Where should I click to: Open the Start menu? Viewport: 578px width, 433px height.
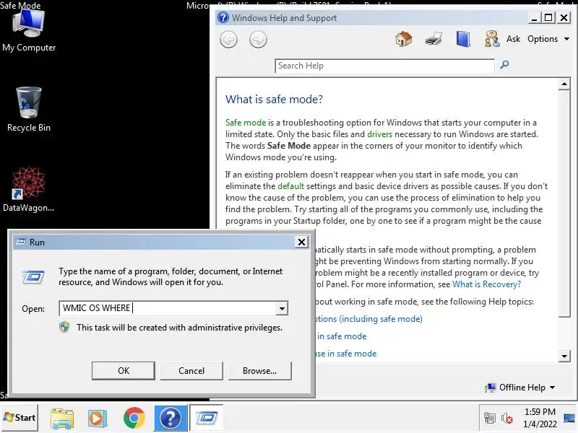click(20, 418)
